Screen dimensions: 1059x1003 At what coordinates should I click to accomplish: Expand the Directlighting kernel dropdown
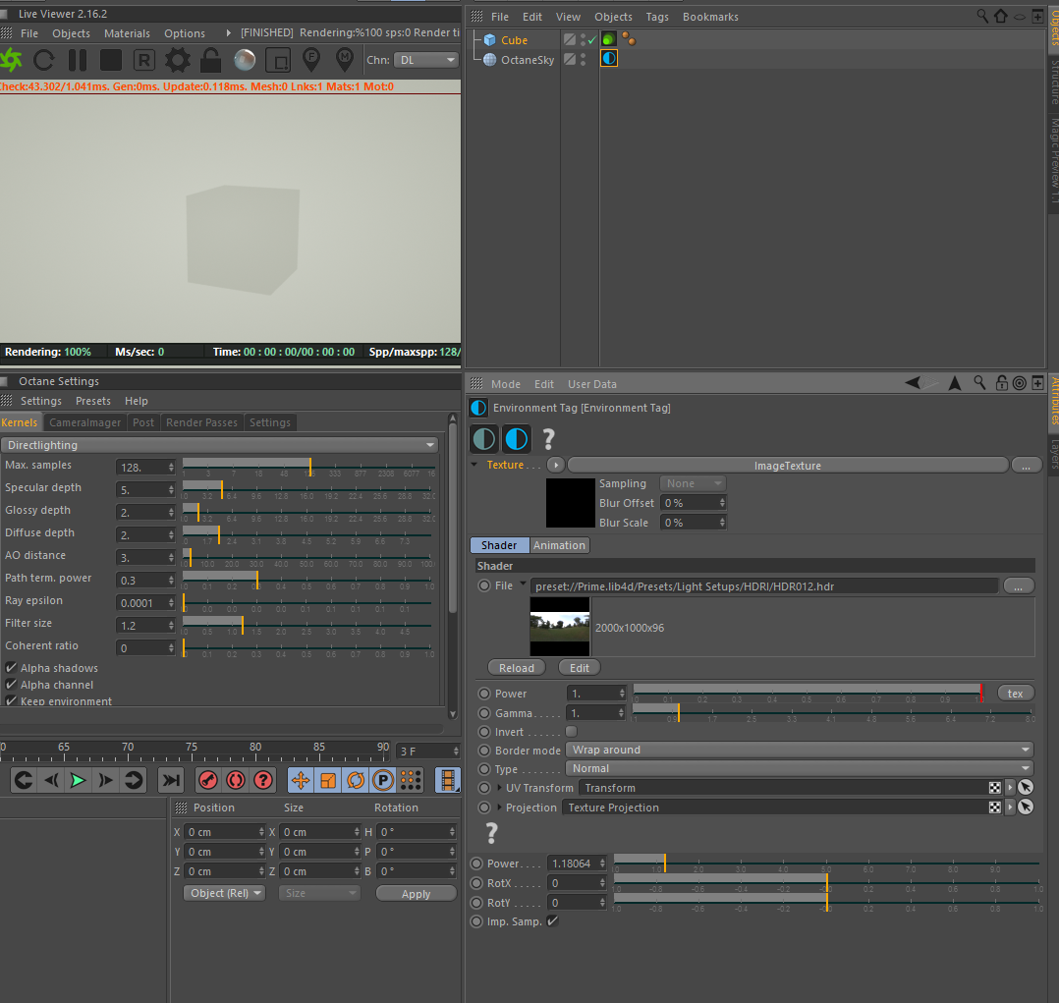tap(220, 445)
